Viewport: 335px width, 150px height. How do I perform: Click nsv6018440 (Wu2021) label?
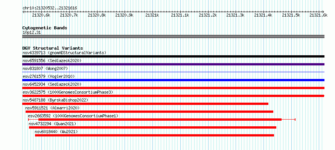click(56, 132)
